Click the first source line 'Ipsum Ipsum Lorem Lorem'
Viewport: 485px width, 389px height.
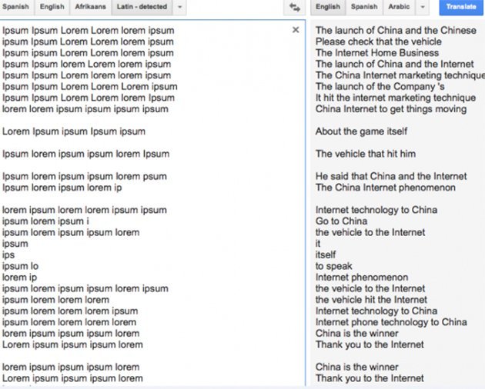pyautogui.click(x=89, y=30)
